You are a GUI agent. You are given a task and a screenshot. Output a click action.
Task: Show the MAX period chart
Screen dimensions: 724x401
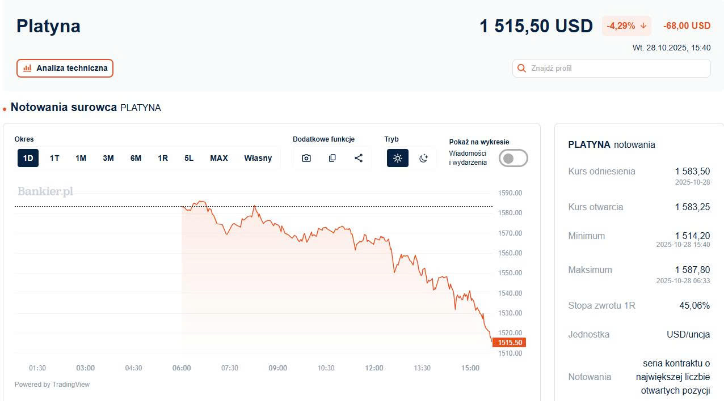click(x=218, y=158)
